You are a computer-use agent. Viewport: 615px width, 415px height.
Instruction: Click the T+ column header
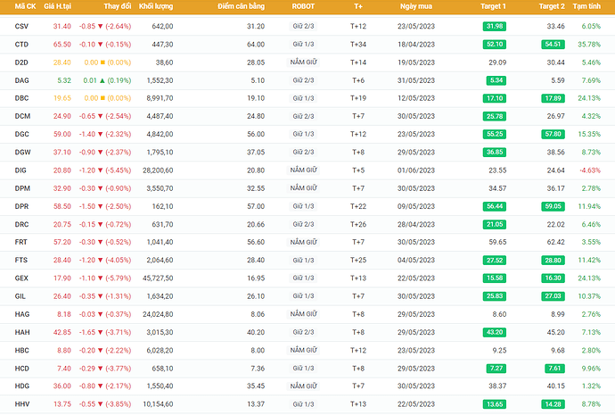pos(358,6)
